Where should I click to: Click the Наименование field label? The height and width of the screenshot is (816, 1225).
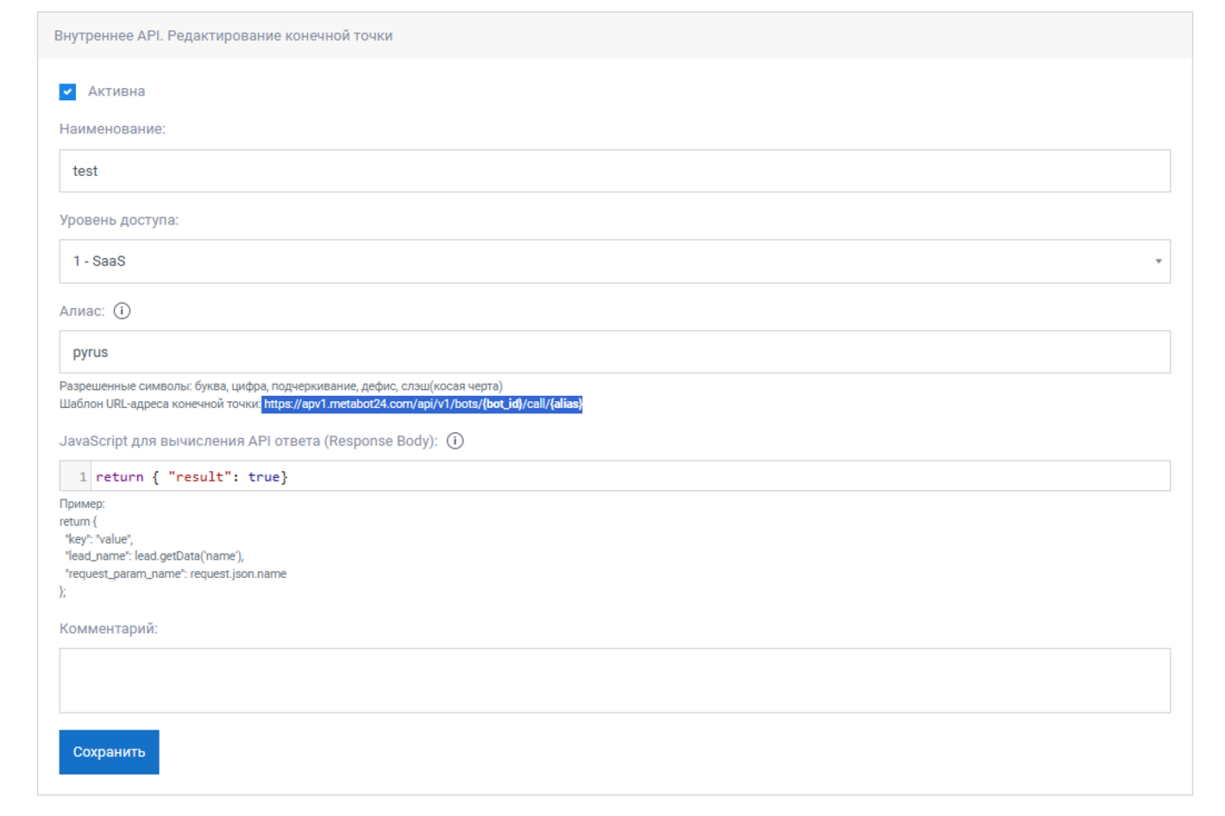point(112,129)
